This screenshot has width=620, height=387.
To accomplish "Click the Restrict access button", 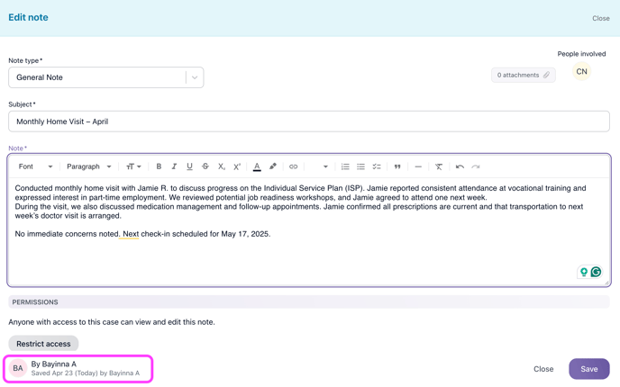I will pos(43,344).
